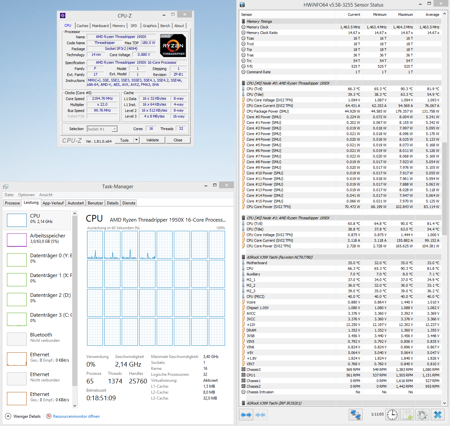Open the Tools dropdown arrow in CPU-Z

(x=136, y=140)
